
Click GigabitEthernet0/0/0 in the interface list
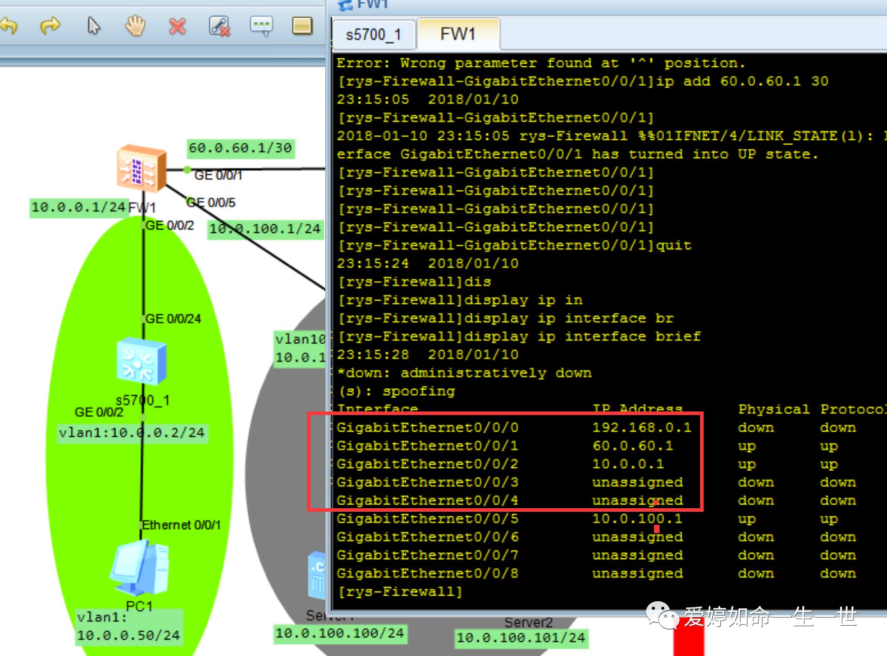click(428, 427)
